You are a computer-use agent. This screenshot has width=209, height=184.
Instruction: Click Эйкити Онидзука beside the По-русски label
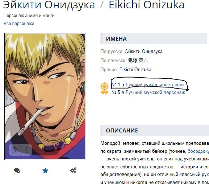point(144,51)
